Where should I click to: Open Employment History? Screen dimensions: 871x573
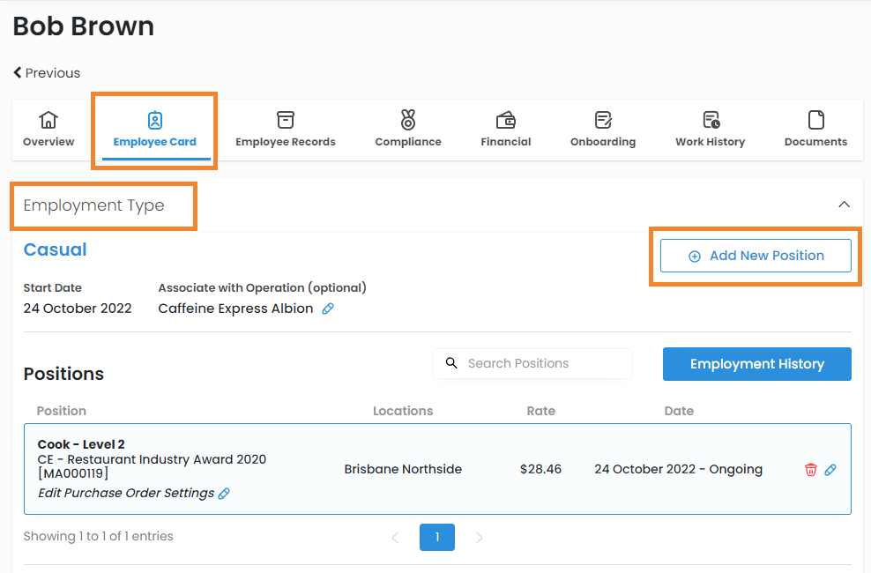tap(756, 364)
